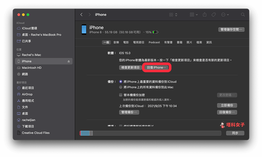This screenshot has width=262, height=157.
Task: Click 立即備份 button
Action: tap(227, 105)
